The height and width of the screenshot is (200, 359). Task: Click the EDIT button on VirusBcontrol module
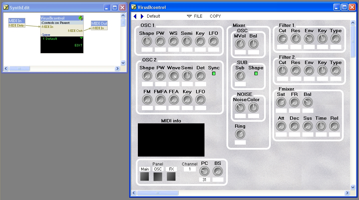pyautogui.click(x=78, y=45)
